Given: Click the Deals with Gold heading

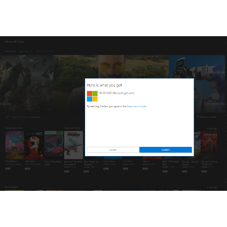Looking at the screenshot, I should coord(72,128).
